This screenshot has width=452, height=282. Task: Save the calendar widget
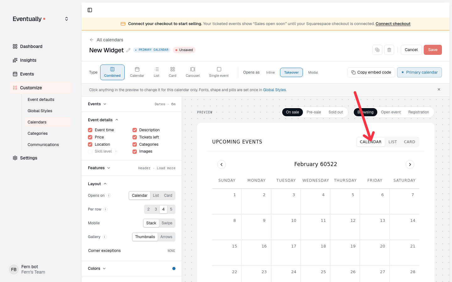pos(433,50)
